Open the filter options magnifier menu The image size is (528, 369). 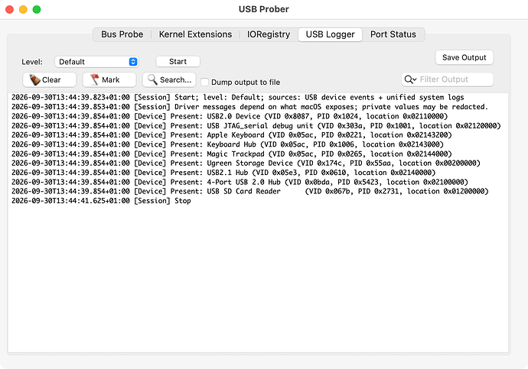coord(410,79)
